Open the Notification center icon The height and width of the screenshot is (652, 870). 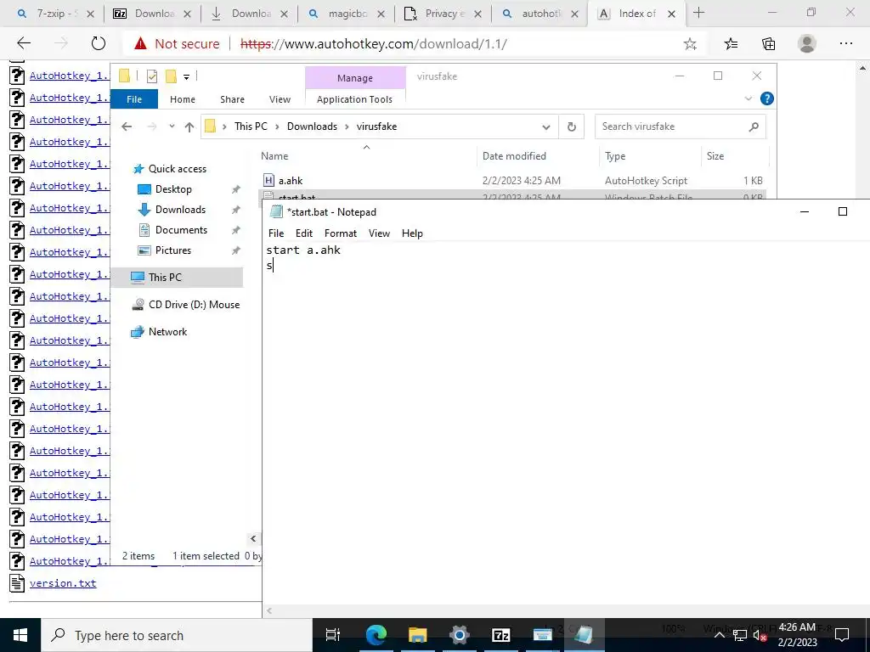pos(842,635)
